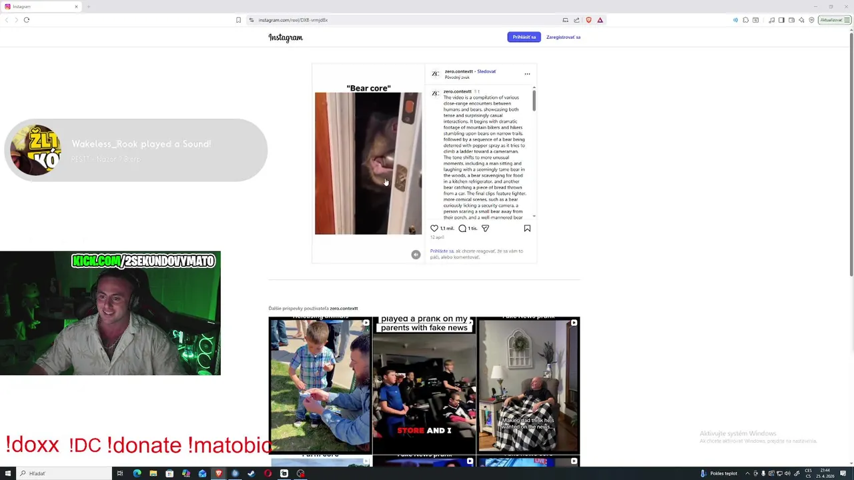
Task: Select the Instagram browser tab
Action: coord(41,7)
